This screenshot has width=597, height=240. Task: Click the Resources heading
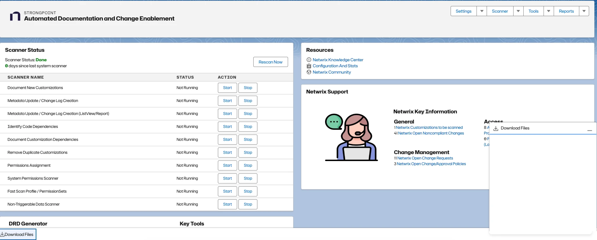[x=320, y=50]
